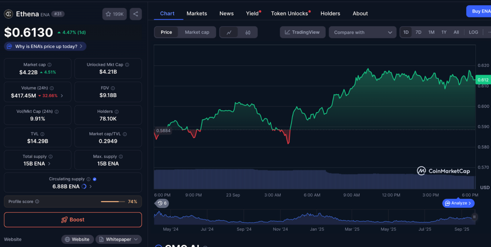
Task: Select Market cap chart mode
Action: pos(197,32)
